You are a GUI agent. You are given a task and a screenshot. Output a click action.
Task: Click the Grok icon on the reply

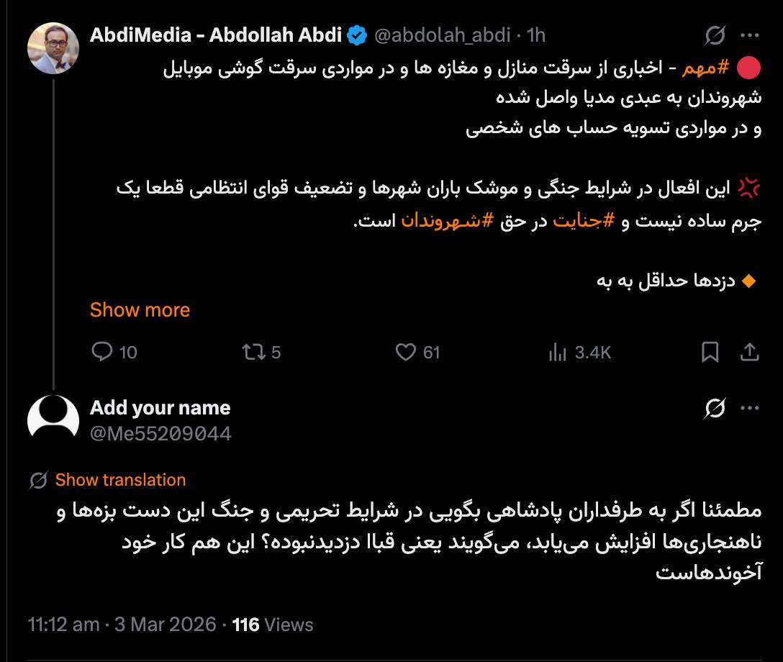715,408
